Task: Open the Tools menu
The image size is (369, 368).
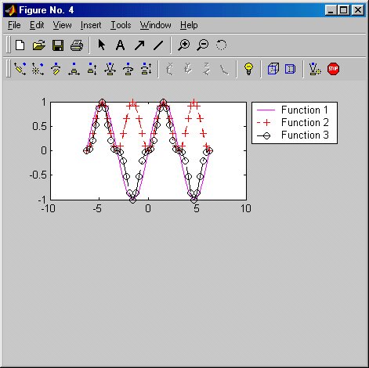Action: 121,25
